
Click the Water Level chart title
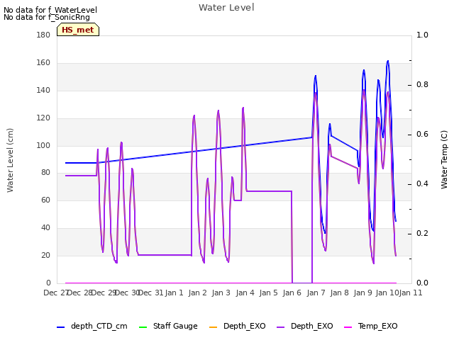pos(226,8)
